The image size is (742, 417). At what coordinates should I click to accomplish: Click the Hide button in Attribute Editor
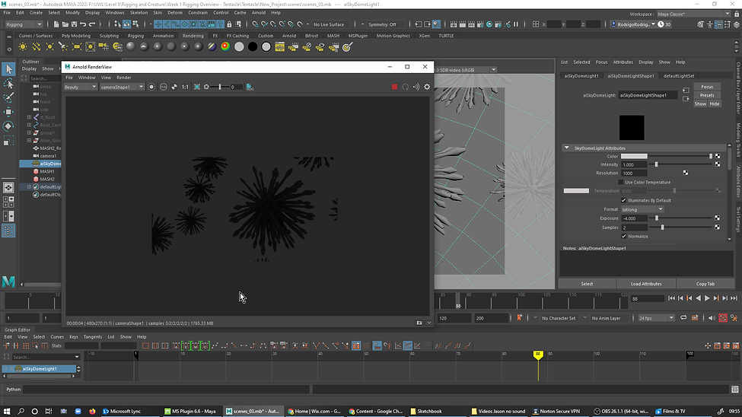[715, 103]
